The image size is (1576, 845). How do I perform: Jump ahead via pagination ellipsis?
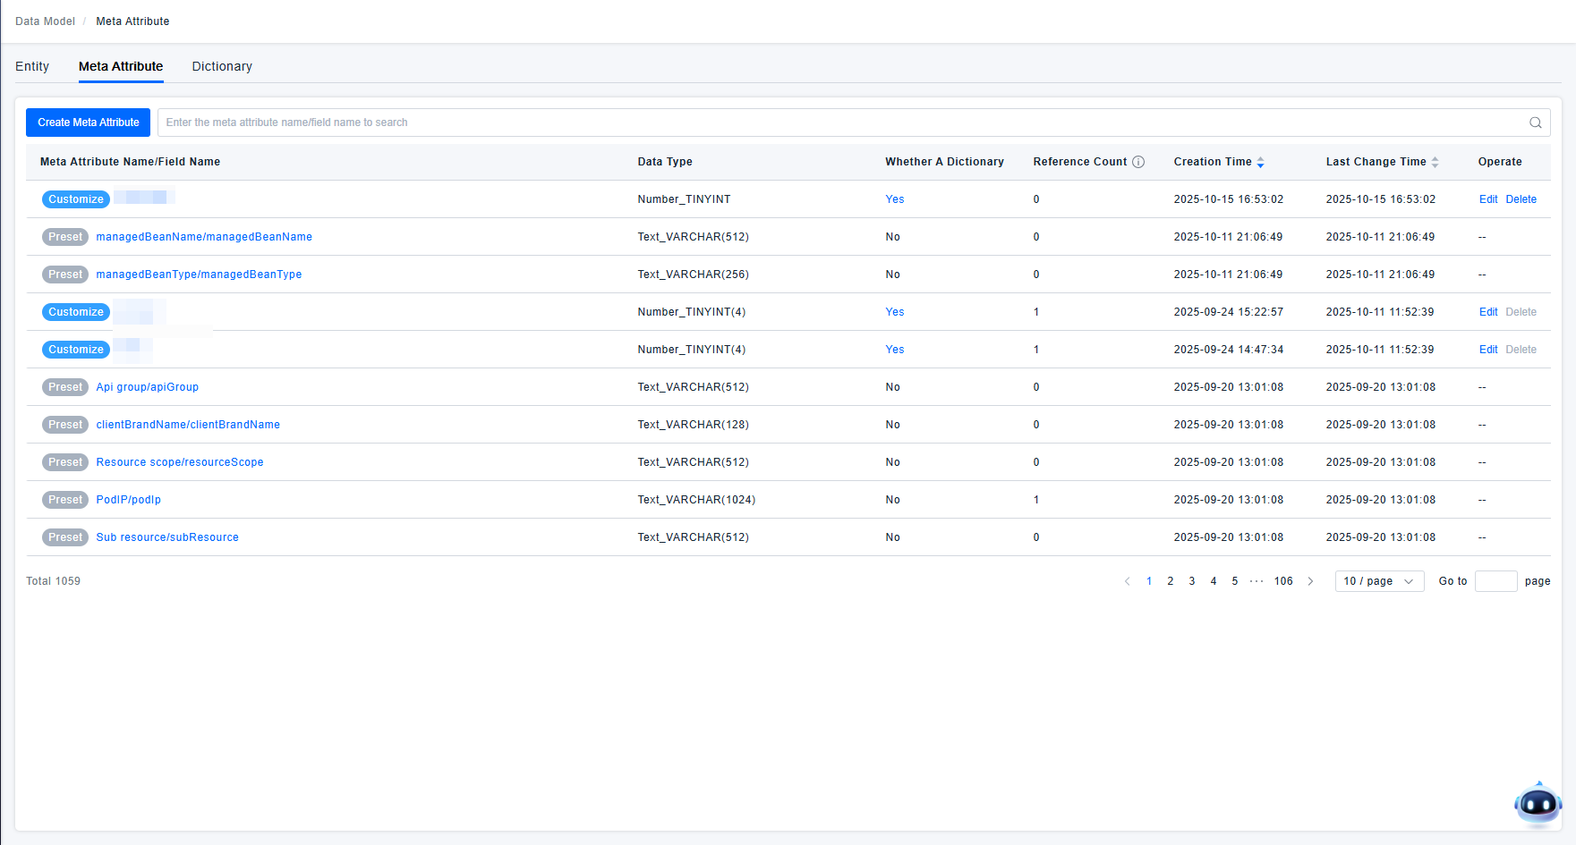point(1257,581)
